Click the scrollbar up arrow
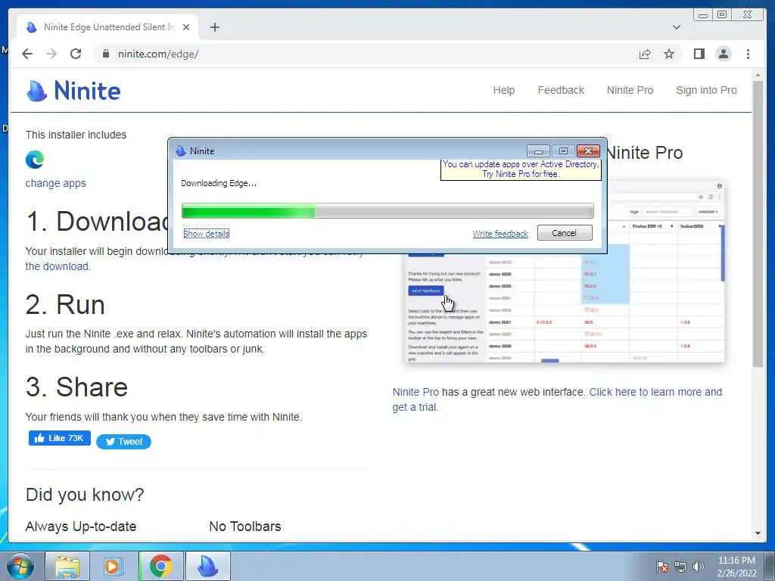Viewport: 775px width, 581px height. (758, 75)
